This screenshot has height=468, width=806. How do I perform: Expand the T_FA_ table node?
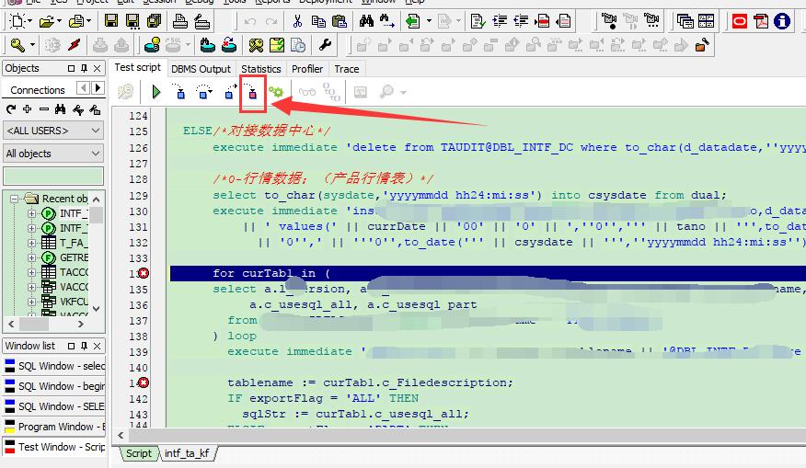click(31, 243)
